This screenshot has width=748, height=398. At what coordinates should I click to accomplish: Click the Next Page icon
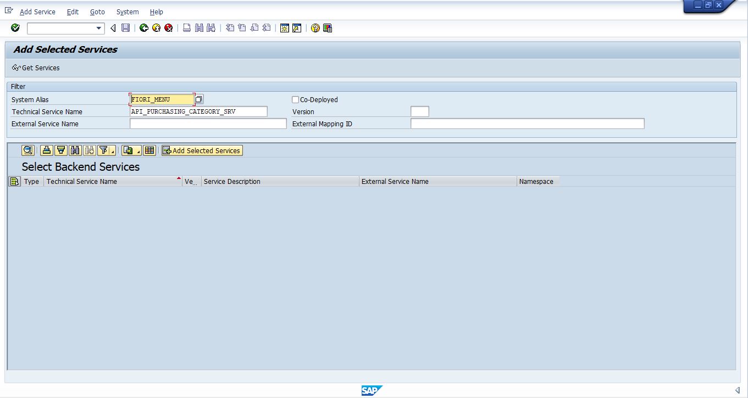tap(254, 28)
